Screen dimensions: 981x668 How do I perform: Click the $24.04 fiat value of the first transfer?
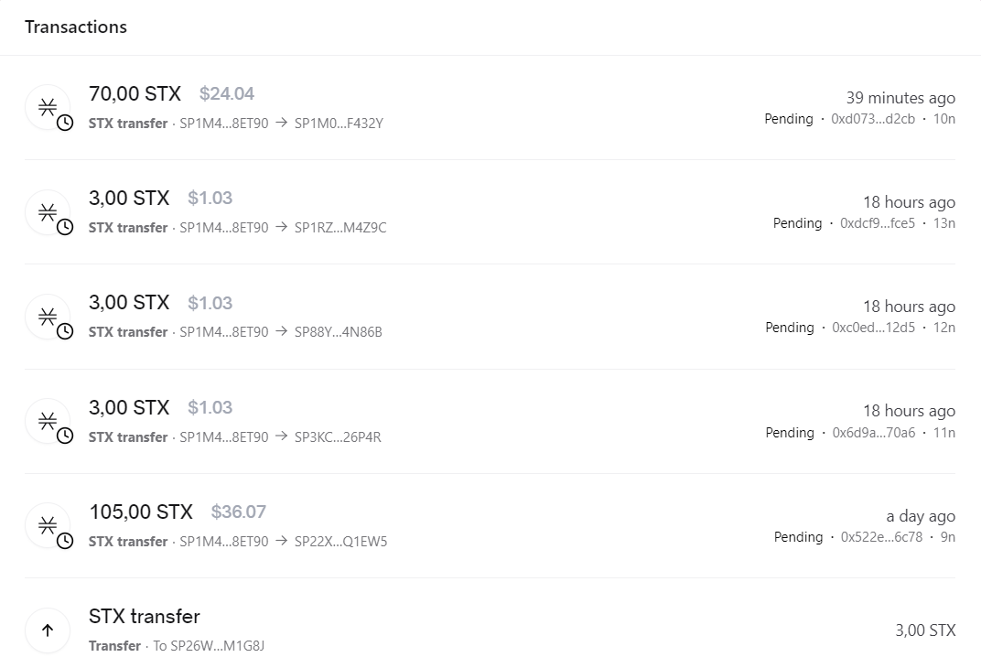click(227, 93)
